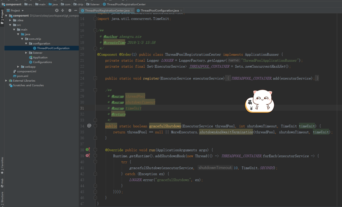Image resolution: width=342 pixels, height=207 pixels.
Task: Click the collapse all icon in Project toolbar
Action: click(63, 10)
